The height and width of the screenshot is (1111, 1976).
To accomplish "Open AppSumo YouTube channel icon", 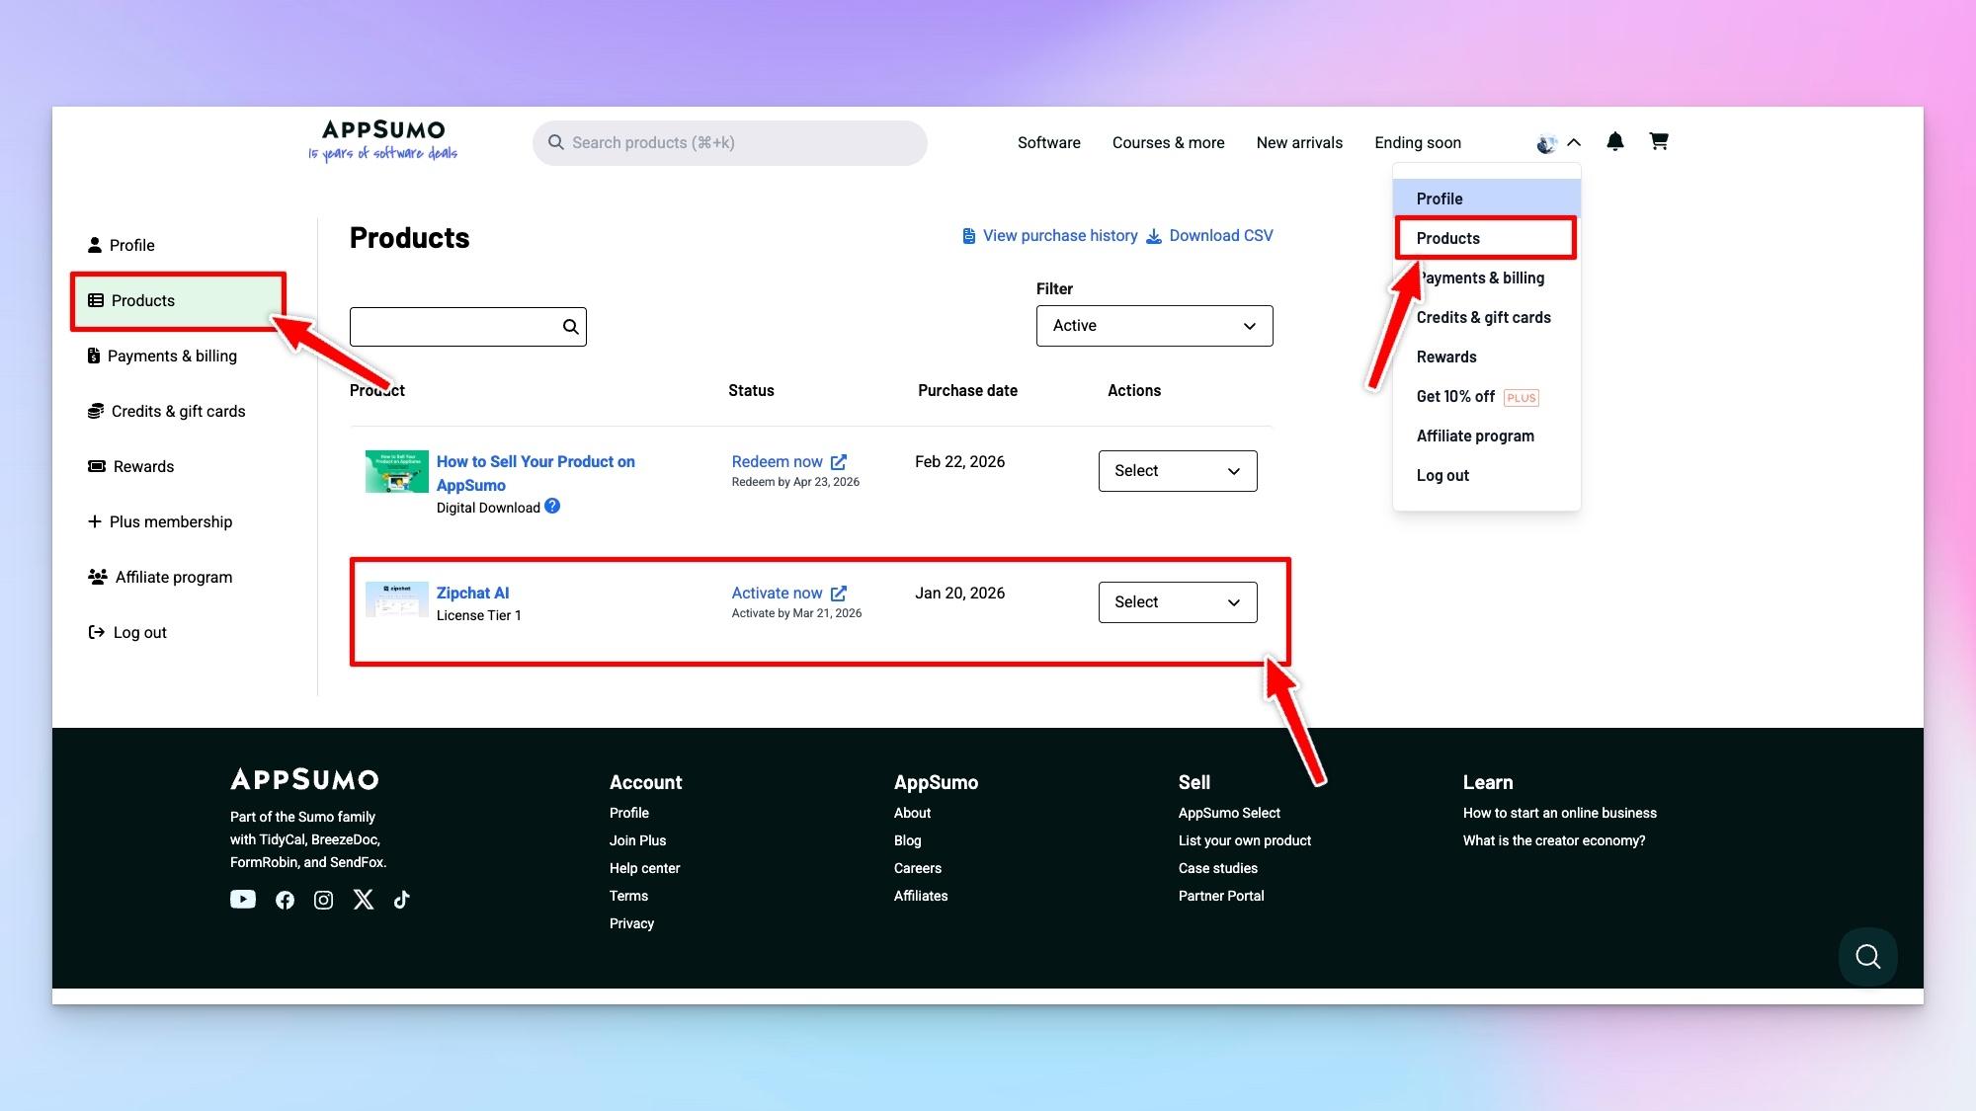I will pos(243,900).
